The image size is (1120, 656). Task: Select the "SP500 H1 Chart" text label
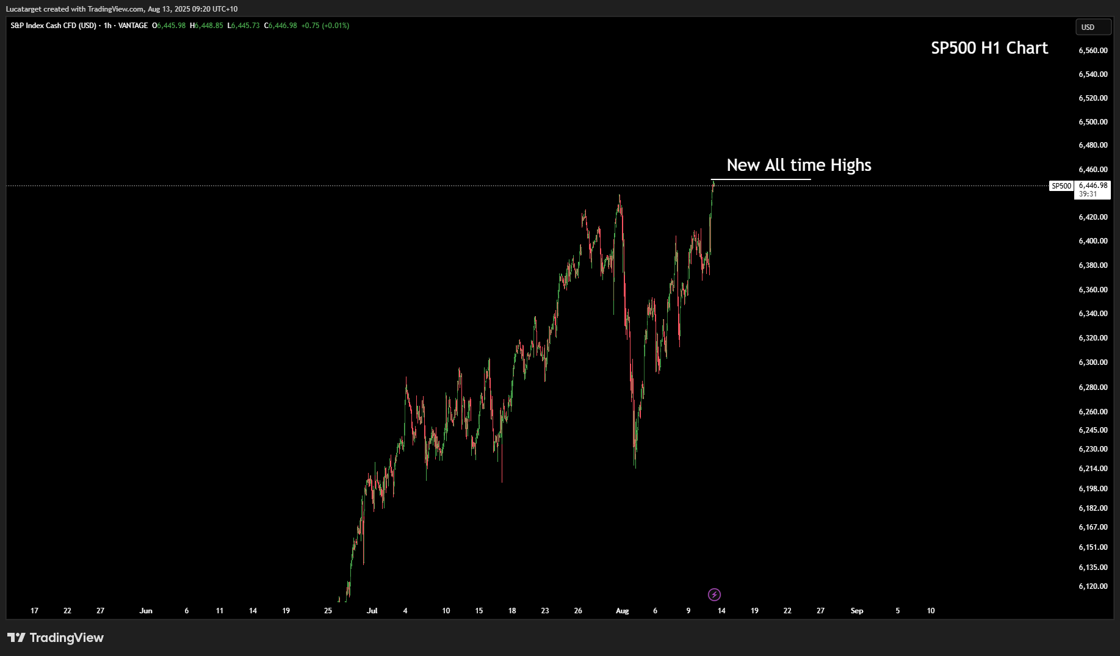[x=989, y=48]
